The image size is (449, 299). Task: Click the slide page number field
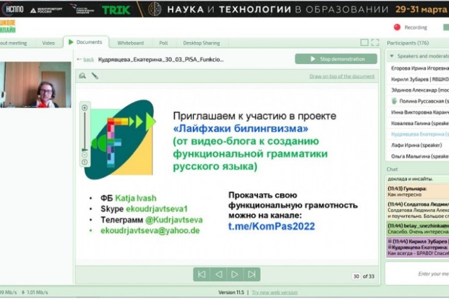point(356,276)
